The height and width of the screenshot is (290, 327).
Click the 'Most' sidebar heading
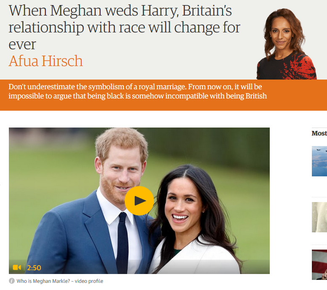[x=319, y=133]
